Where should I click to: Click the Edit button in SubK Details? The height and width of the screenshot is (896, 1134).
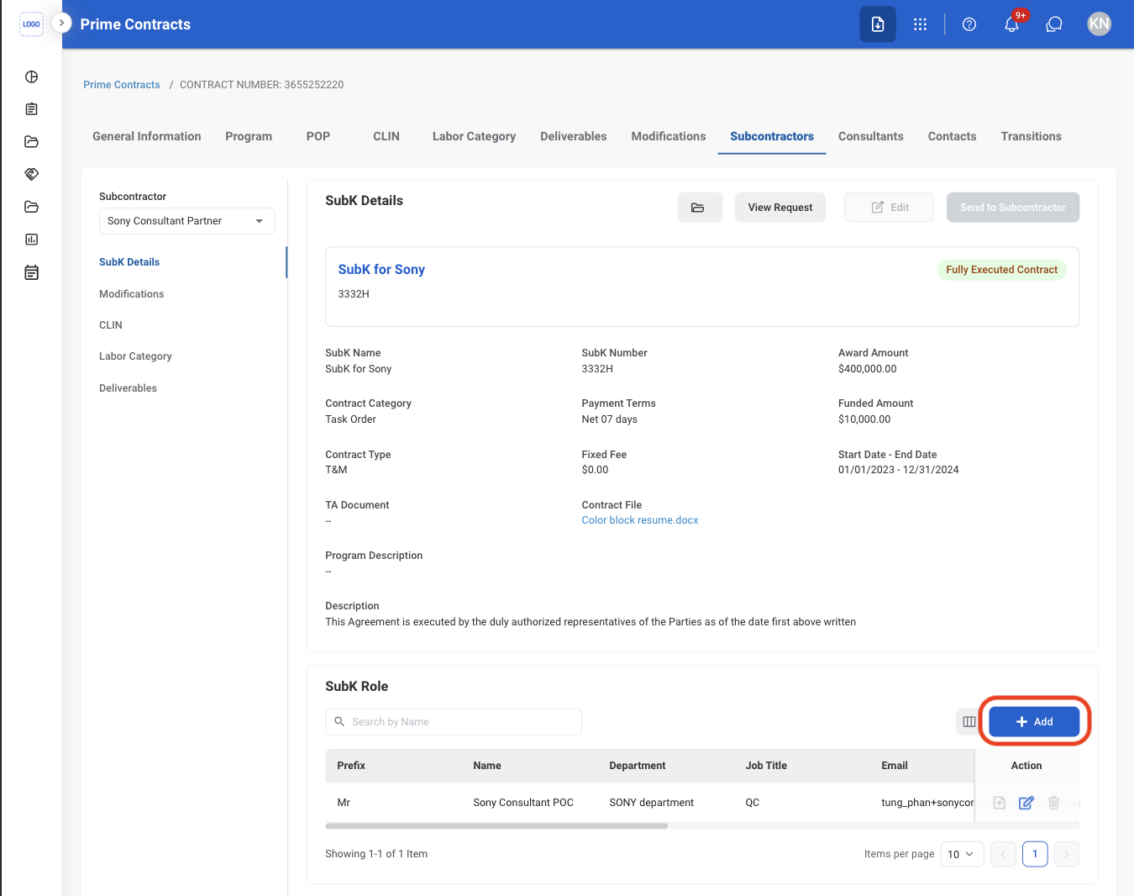click(x=890, y=208)
